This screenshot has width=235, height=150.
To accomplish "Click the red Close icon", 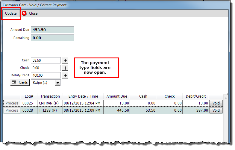I will (24, 13).
